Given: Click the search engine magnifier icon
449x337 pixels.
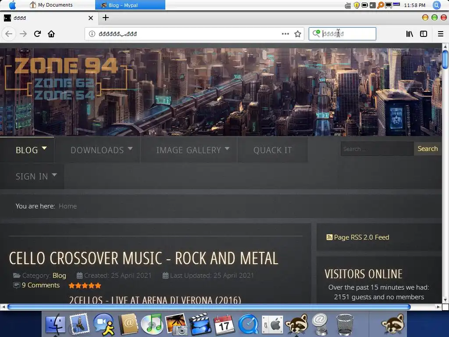Looking at the screenshot, I should pos(316,33).
